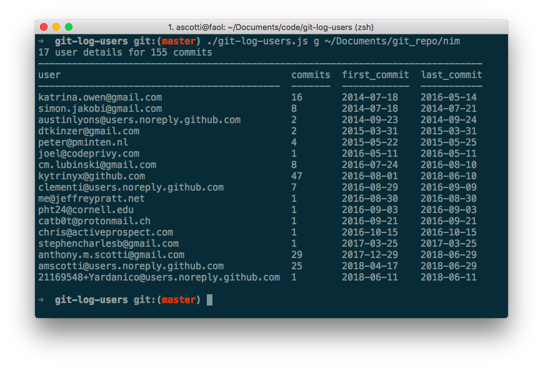Click first_commit date 2016-07-24
This screenshot has height=368, width=543.
pos(370,165)
